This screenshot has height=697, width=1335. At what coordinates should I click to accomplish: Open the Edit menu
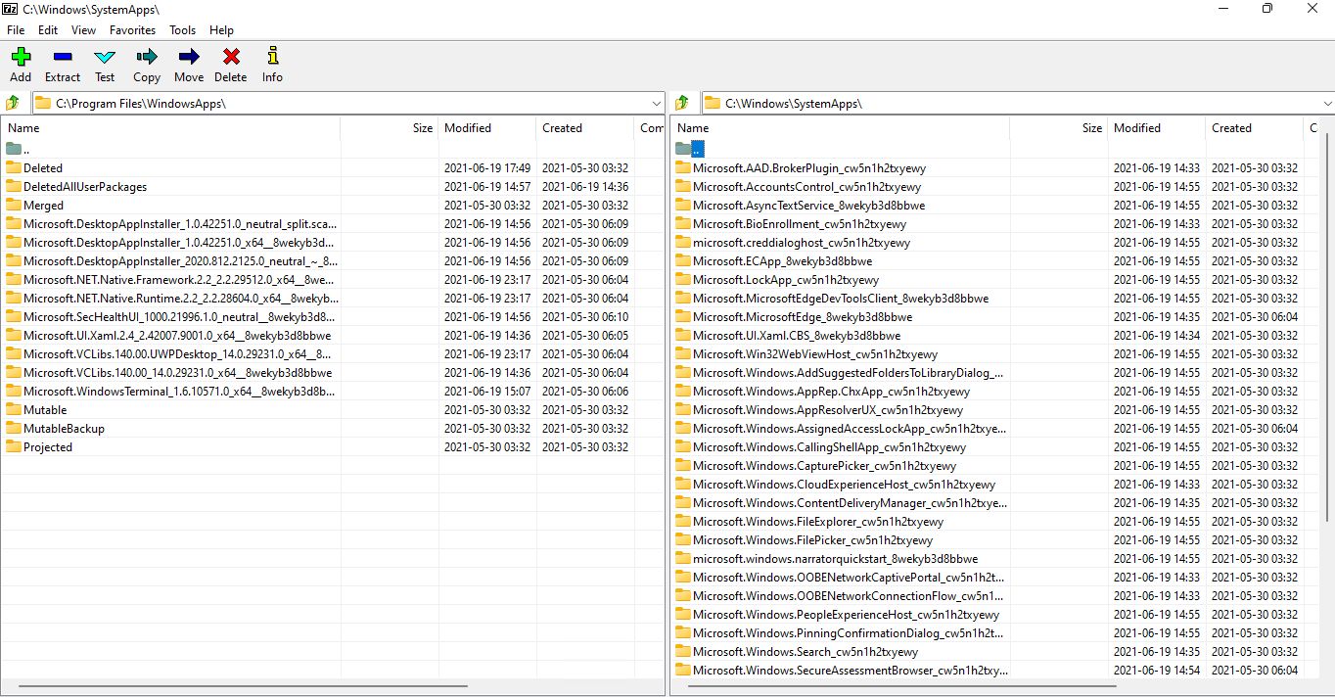(48, 30)
